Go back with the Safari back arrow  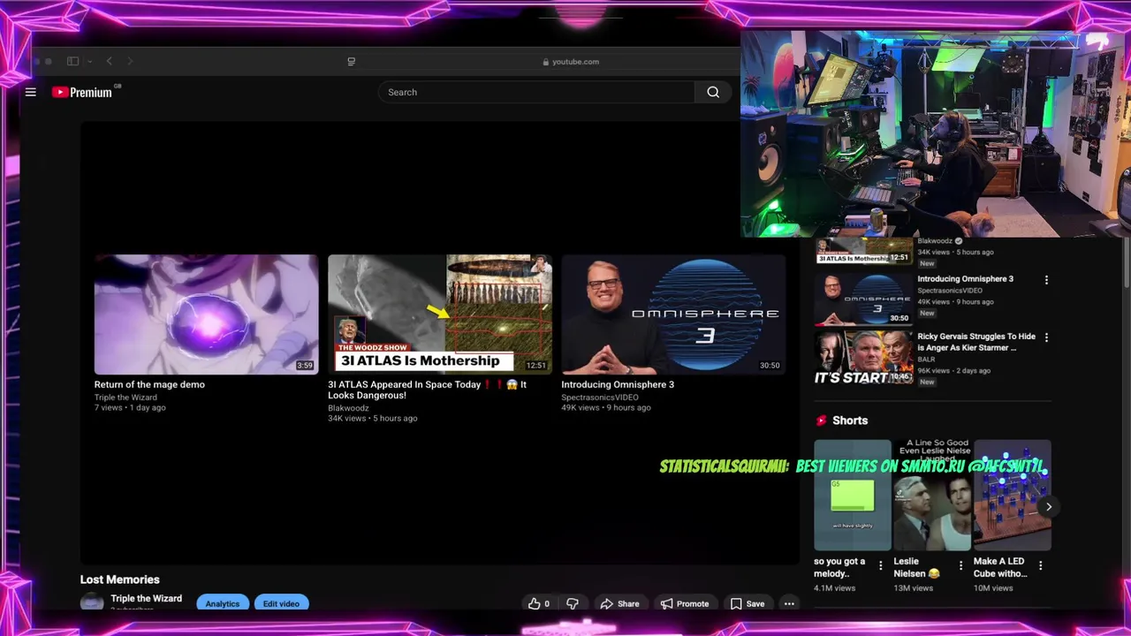point(109,61)
